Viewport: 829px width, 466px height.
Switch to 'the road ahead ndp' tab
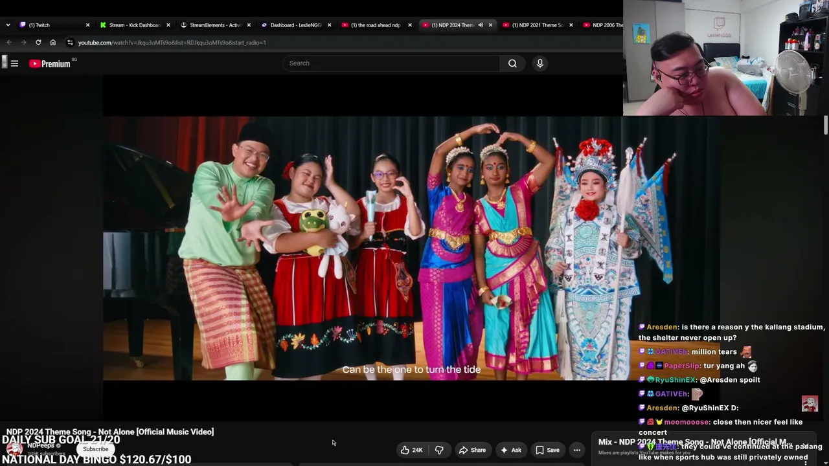[376, 25]
